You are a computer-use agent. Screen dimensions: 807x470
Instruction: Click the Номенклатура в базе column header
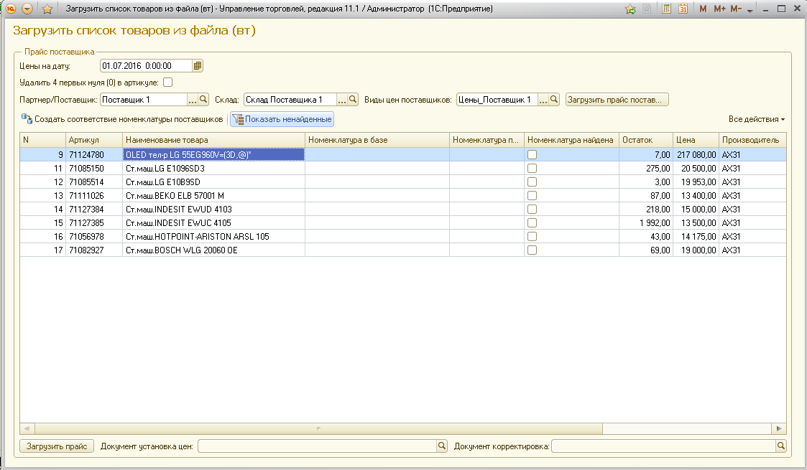pos(377,140)
